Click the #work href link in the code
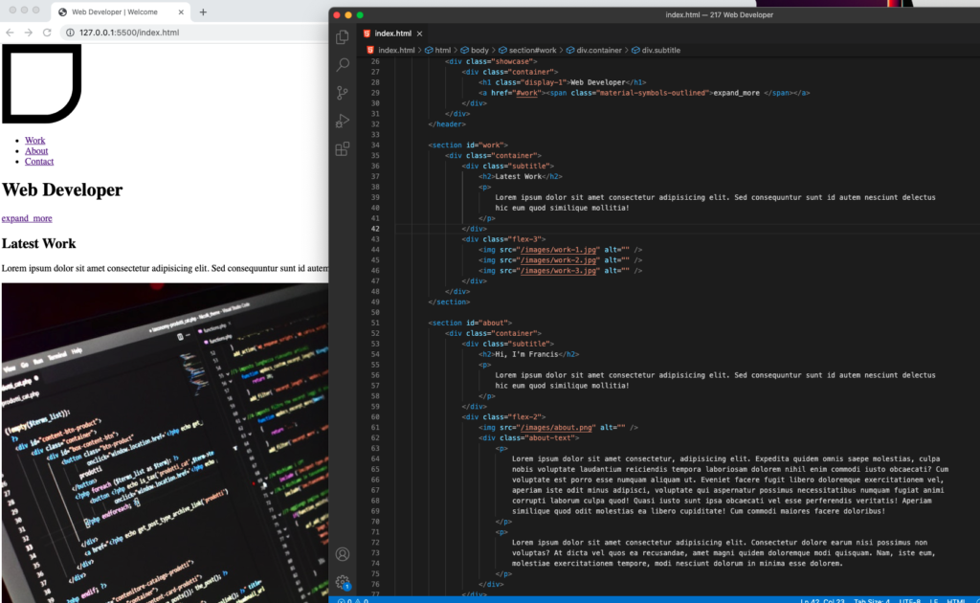 click(x=527, y=93)
